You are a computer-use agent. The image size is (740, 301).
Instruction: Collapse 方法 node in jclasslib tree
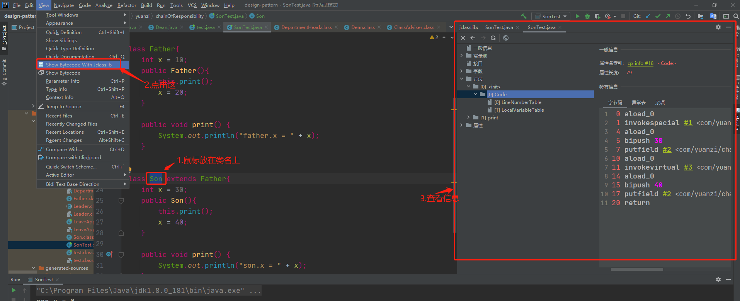click(461, 79)
